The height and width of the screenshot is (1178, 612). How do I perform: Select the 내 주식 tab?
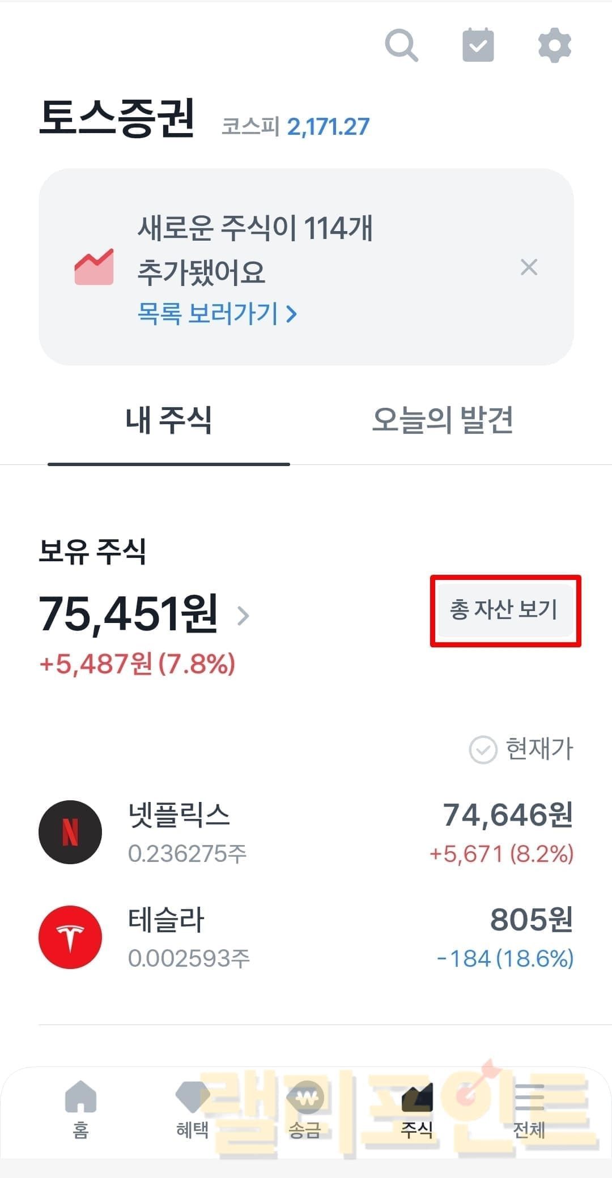(x=168, y=420)
